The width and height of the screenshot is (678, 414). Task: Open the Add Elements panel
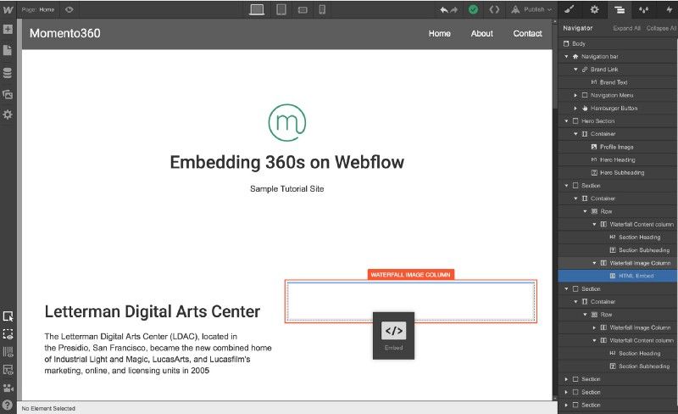8,29
